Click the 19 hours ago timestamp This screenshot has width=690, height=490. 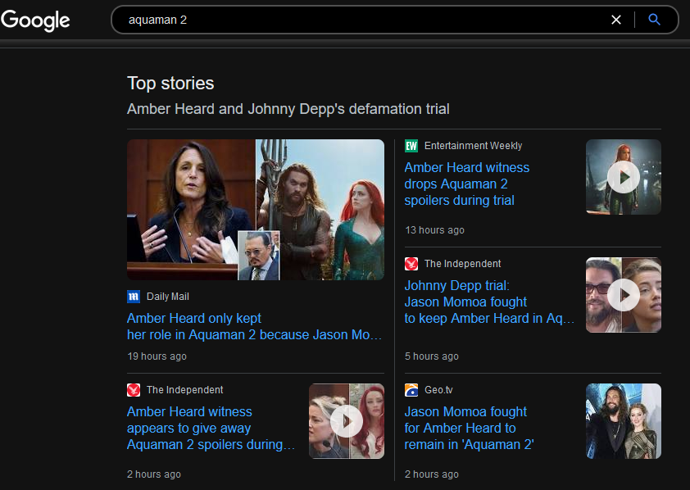tap(157, 356)
